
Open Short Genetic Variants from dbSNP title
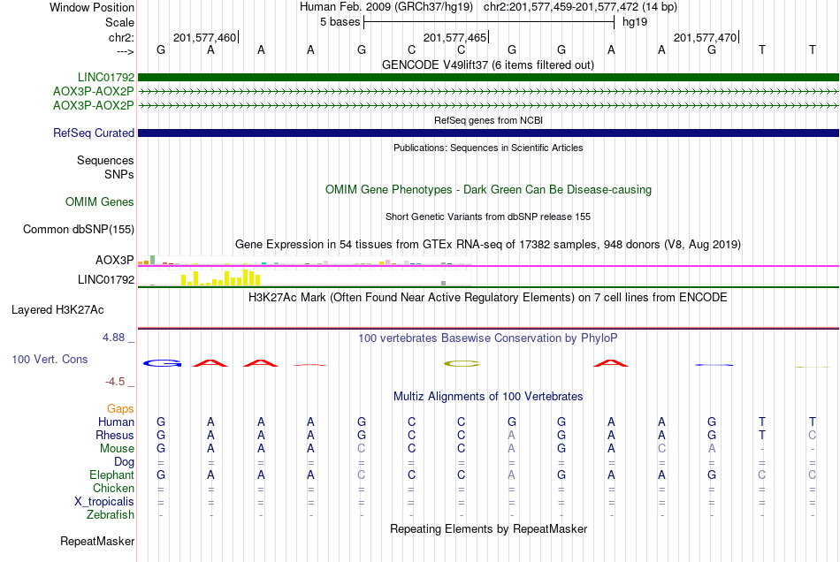click(x=488, y=216)
